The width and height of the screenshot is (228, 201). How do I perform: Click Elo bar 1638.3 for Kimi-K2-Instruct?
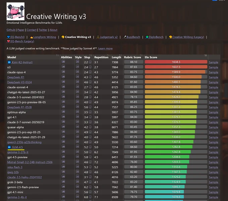pos(176,62)
